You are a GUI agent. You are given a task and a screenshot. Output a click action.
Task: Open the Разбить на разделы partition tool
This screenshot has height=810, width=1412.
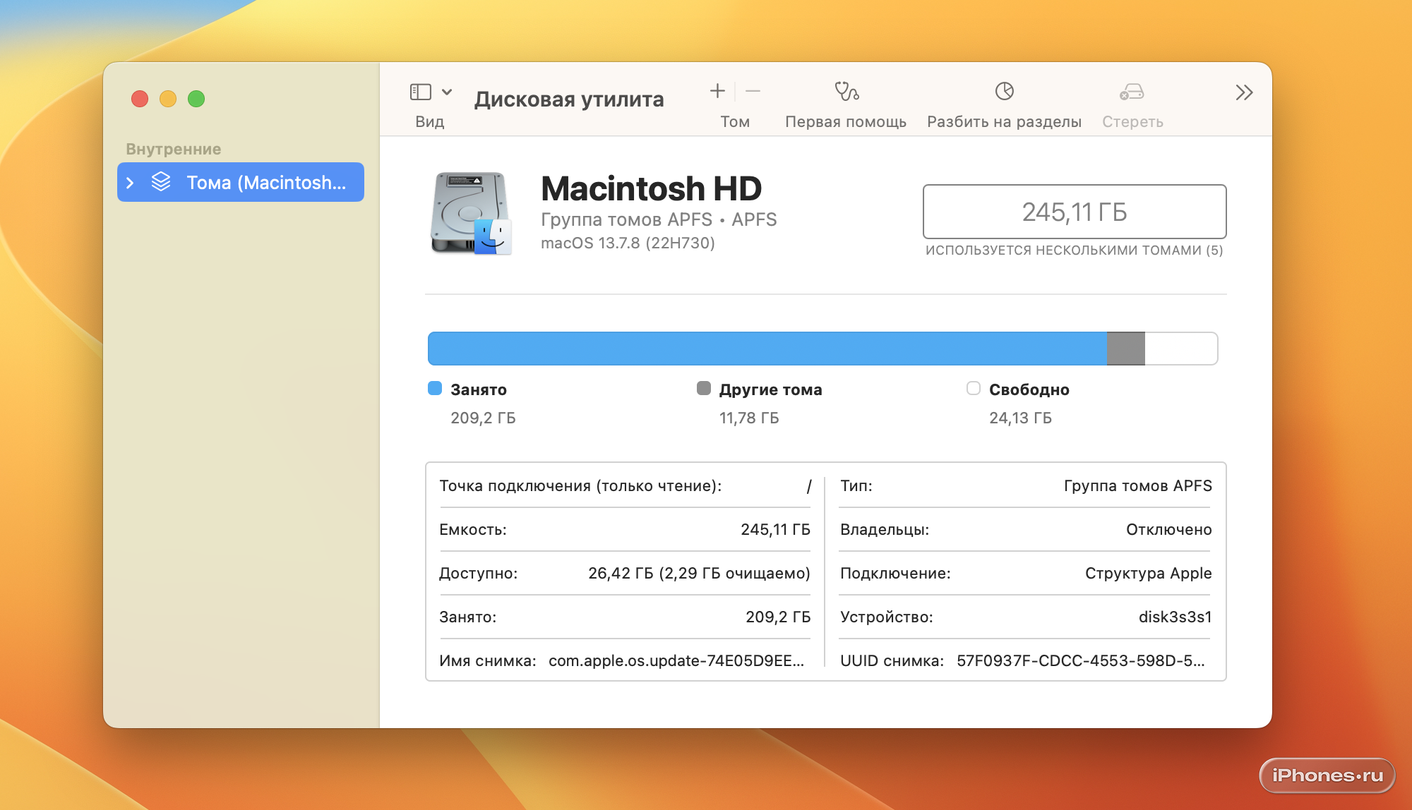(x=1004, y=91)
